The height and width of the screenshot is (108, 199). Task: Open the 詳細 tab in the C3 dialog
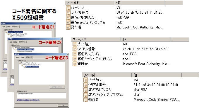[x=22, y=57]
